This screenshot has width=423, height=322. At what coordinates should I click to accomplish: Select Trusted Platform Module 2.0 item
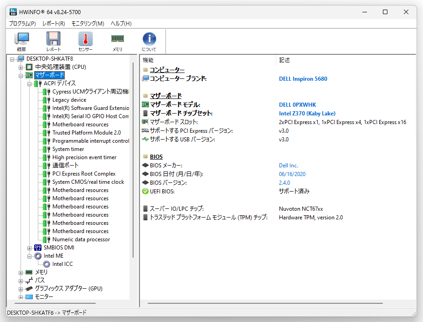(87, 133)
